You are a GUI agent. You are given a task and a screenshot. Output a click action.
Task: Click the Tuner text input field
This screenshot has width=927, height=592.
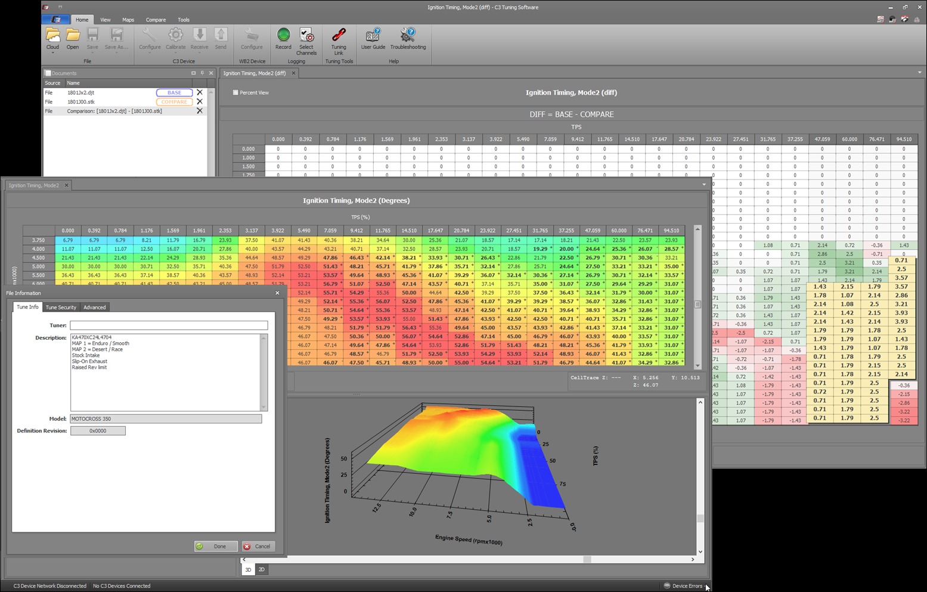(x=169, y=326)
